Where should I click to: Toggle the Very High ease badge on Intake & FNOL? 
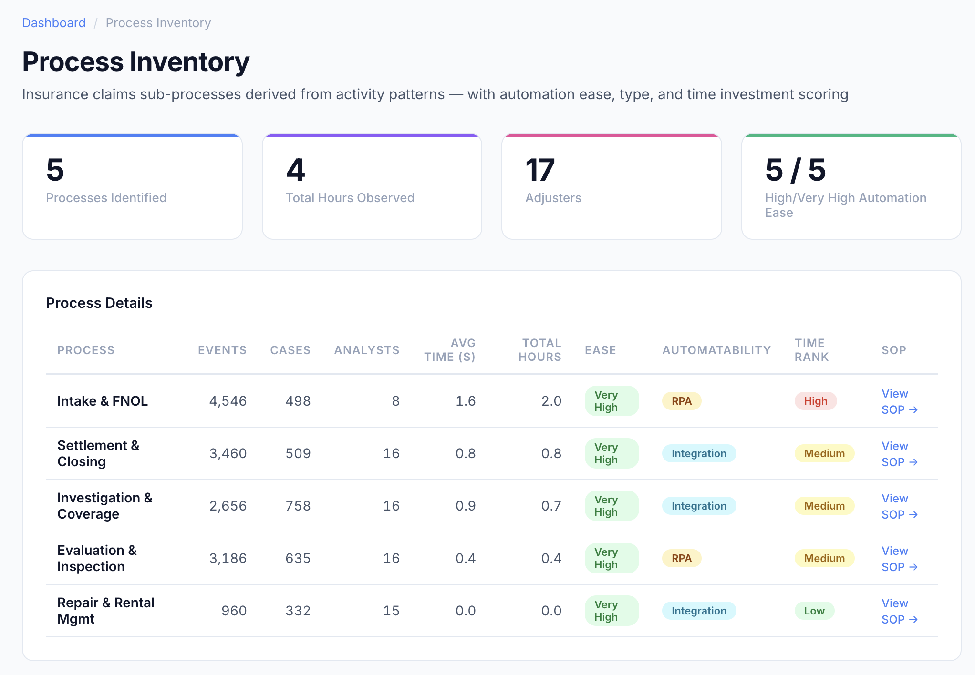612,401
